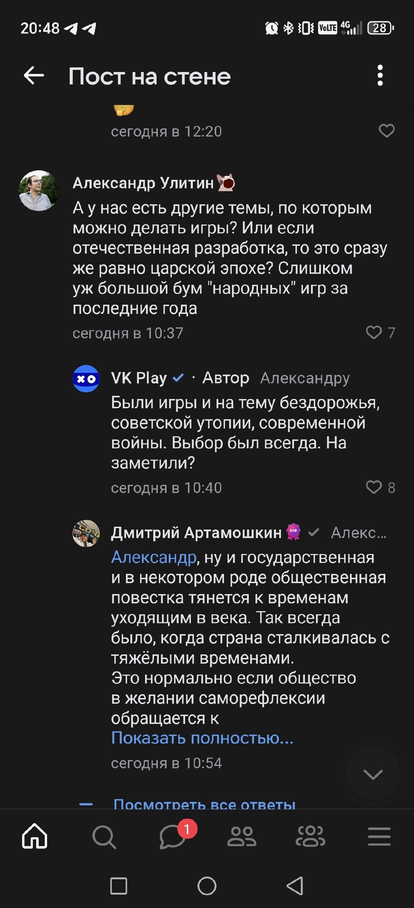The image size is (414, 908).
Task: Open Дмитрий Артамошкин's avatar
Action: (86, 533)
